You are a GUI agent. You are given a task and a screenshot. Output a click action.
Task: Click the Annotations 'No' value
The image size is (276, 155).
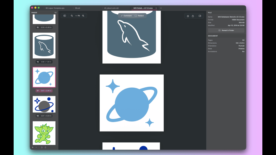tap(243, 52)
